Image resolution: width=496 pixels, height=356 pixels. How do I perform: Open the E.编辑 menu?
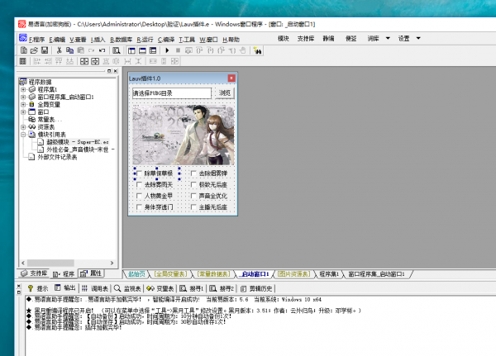pos(57,40)
